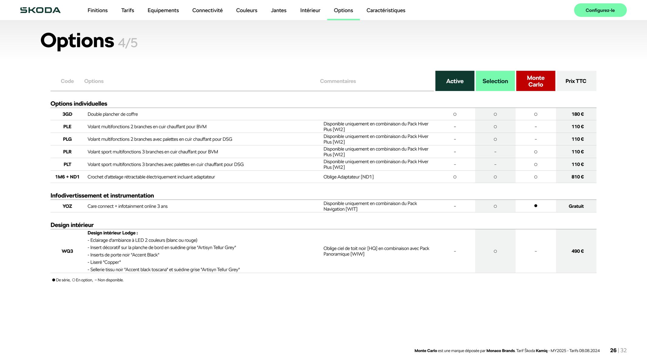Enable YOZ option in Selection column
Image resolution: width=647 pixels, height=364 pixels.
coord(495,206)
